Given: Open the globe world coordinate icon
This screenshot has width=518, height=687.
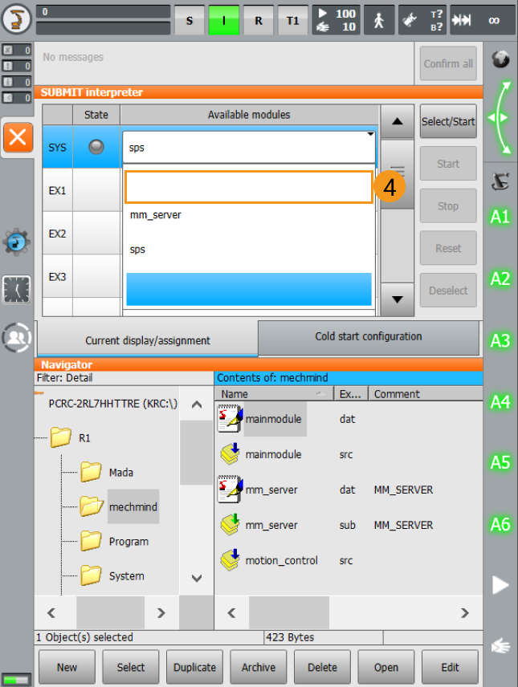Looking at the screenshot, I should [500, 59].
